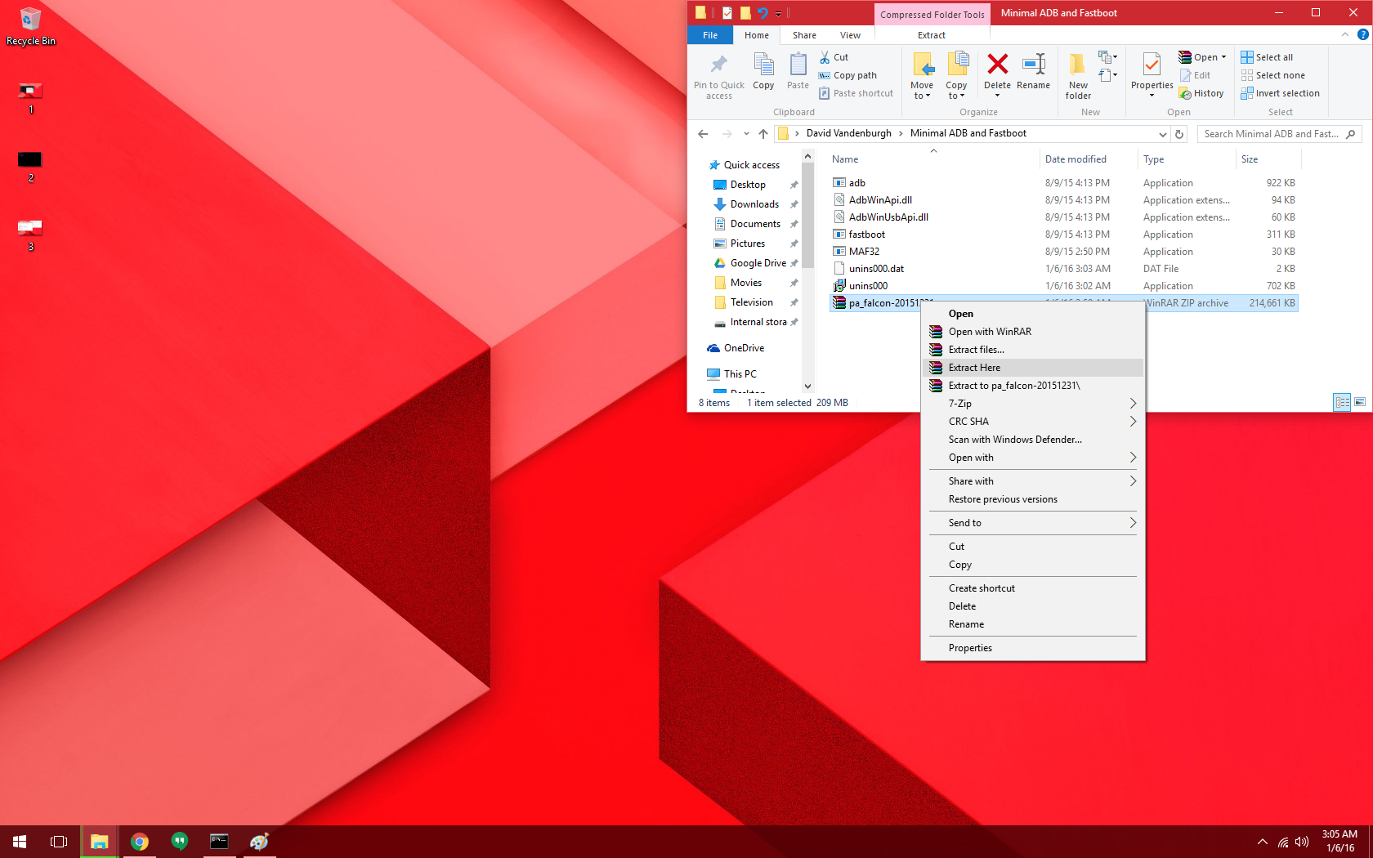Choose Extract files... from context menu
This screenshot has width=1373, height=858.
click(1033, 350)
